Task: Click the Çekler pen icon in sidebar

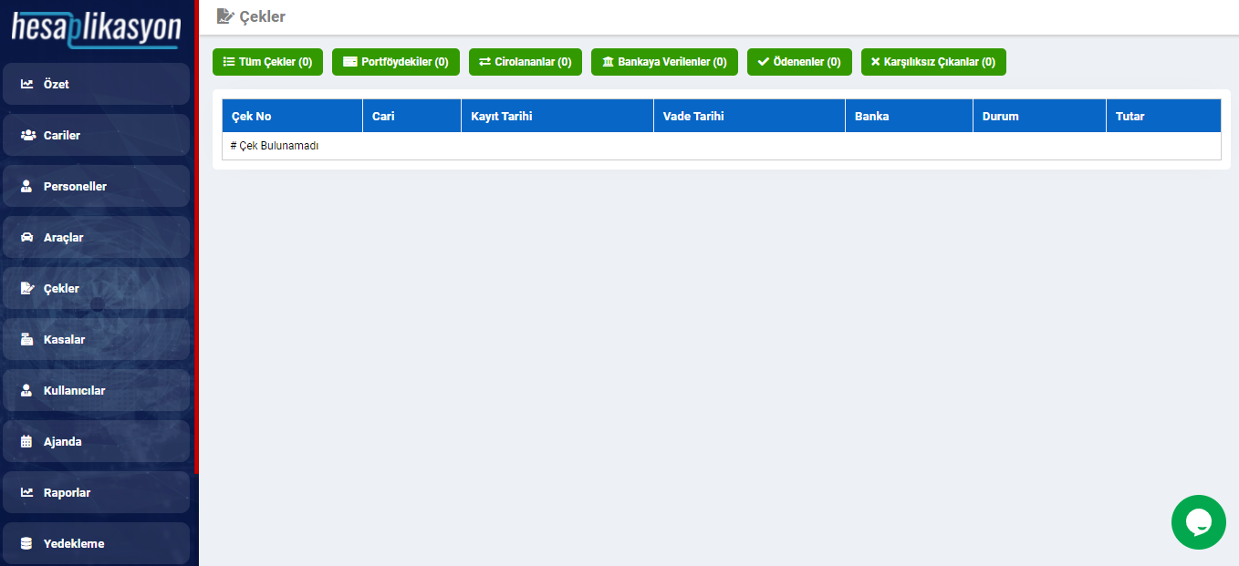Action: pyautogui.click(x=26, y=288)
